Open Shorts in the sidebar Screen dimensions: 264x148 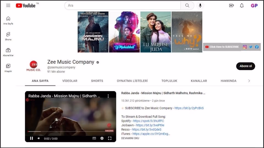click(x=8, y=36)
